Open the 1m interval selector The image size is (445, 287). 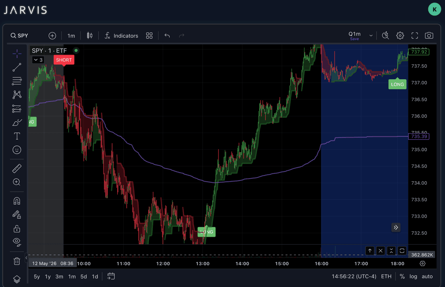(71, 36)
